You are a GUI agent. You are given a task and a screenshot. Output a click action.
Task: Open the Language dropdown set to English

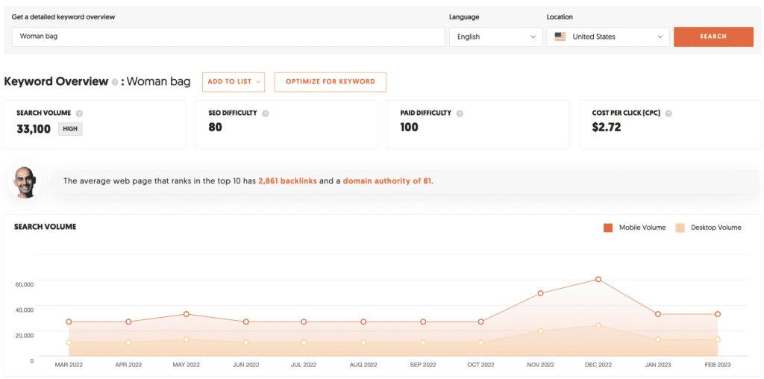coord(495,37)
